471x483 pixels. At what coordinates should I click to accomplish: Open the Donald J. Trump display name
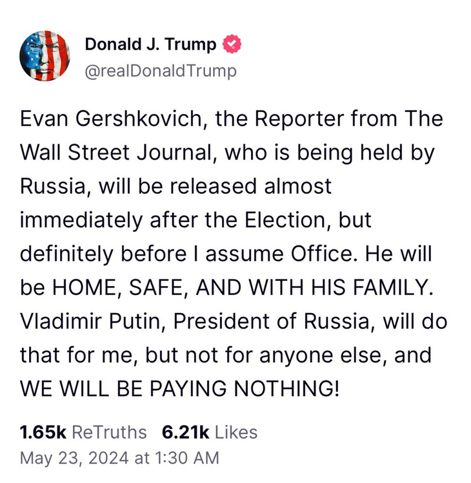click(x=150, y=44)
